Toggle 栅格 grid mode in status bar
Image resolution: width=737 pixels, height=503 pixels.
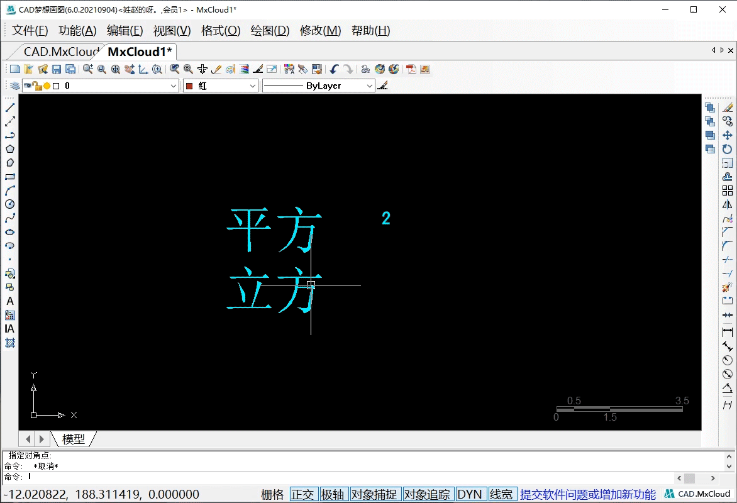273,495
